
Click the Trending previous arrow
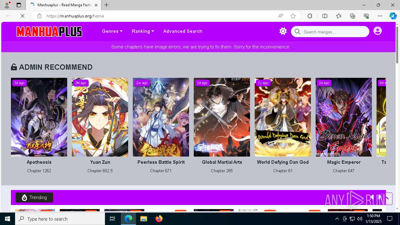point(372,197)
